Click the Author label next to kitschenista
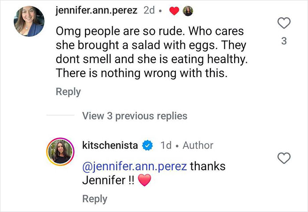Screen dimensions: 308x212 pyautogui.click(x=198, y=145)
